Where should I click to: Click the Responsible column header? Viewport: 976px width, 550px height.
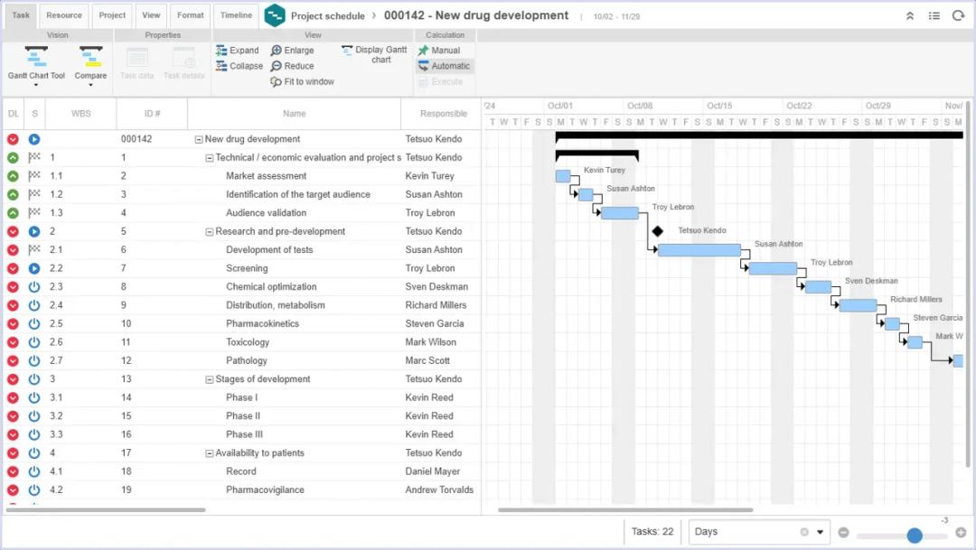(x=444, y=114)
